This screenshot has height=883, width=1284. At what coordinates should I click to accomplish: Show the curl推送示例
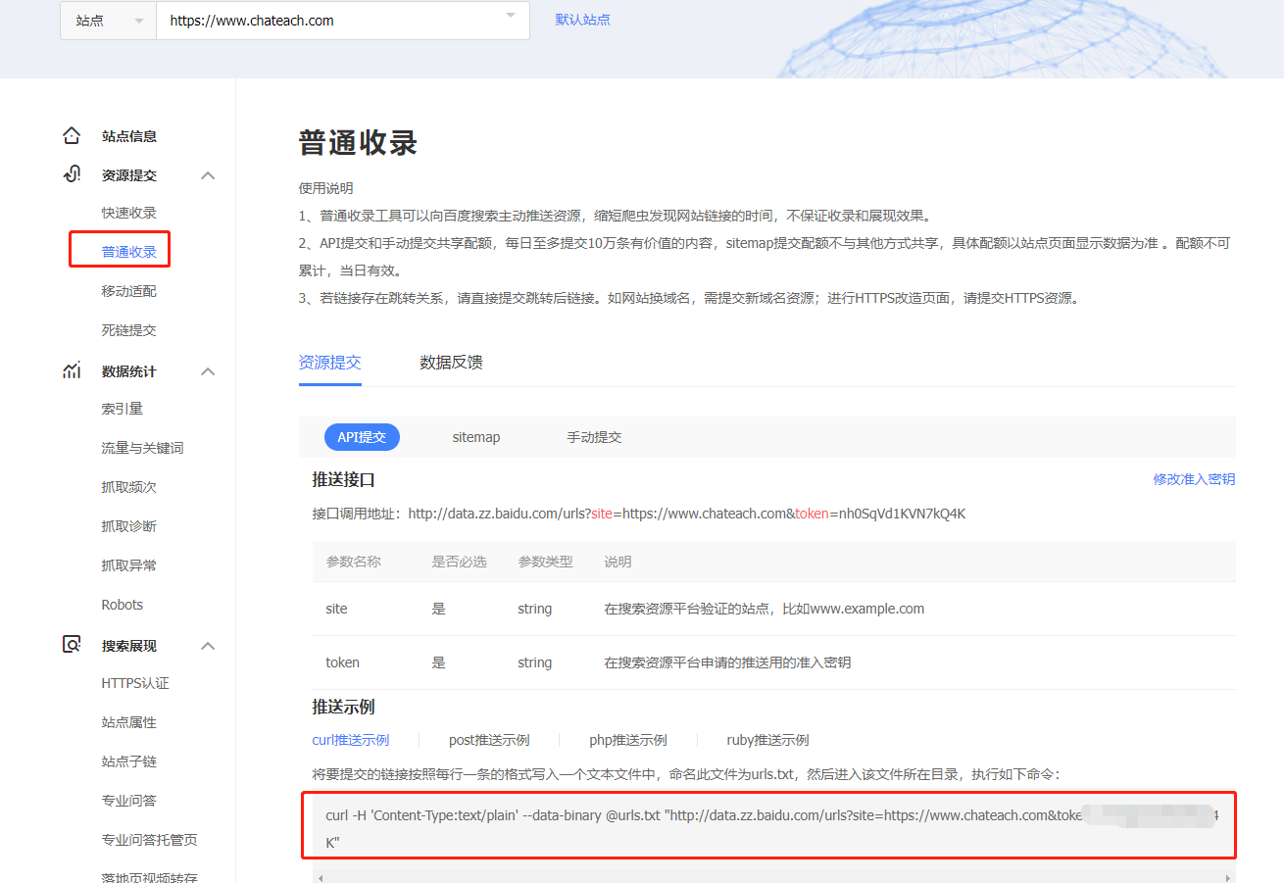tap(350, 740)
